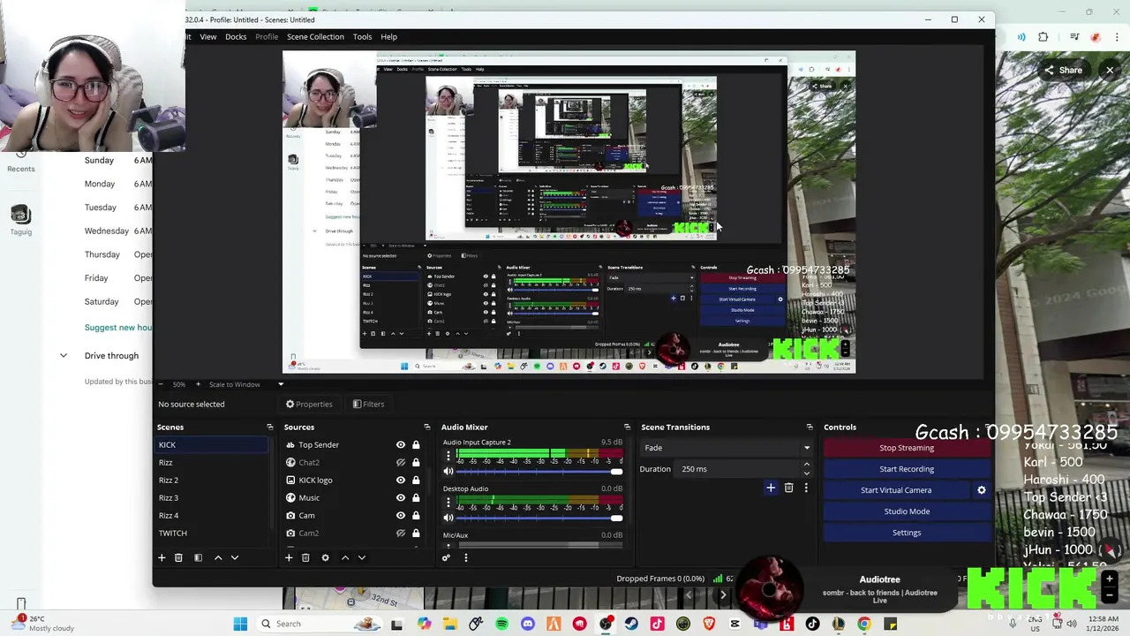Open Audio Mixer bottom three-dot menu

[x=466, y=557]
